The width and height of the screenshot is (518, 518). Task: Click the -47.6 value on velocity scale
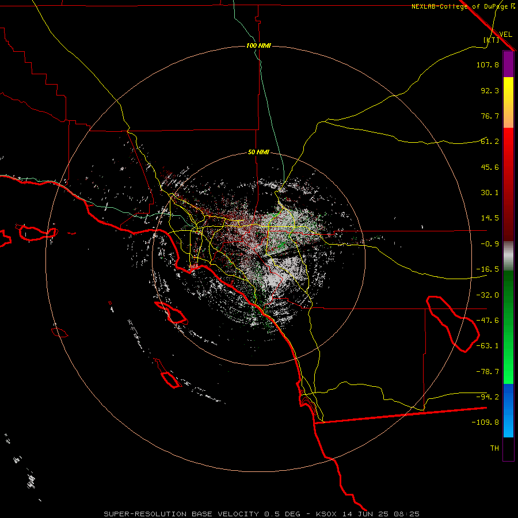pyautogui.click(x=487, y=321)
